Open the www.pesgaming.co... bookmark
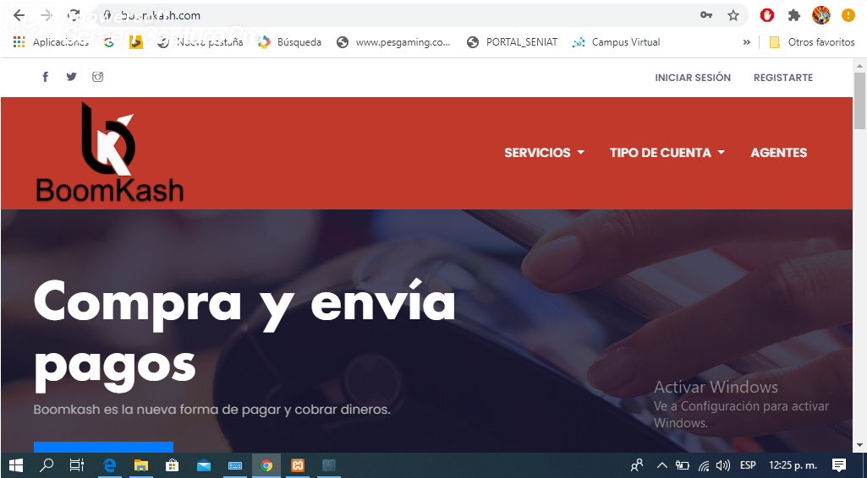The height and width of the screenshot is (478, 867). (x=393, y=42)
